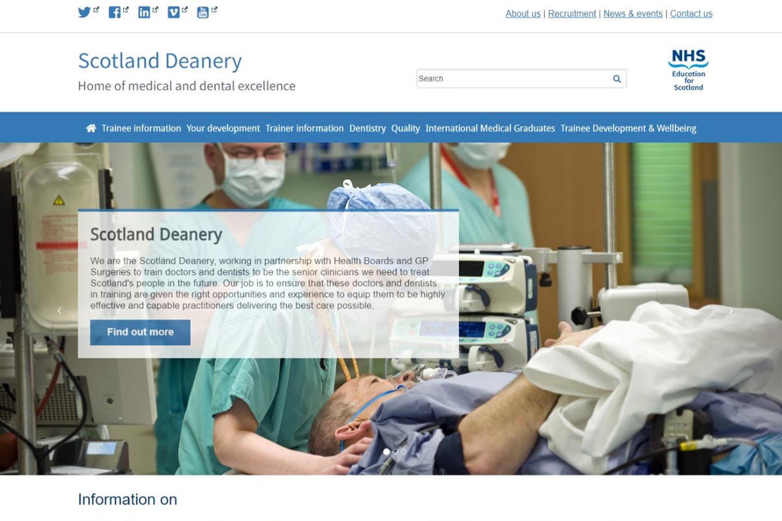Image resolution: width=782 pixels, height=521 pixels.
Task: Advance to the next carousel slide
Action: click(731, 311)
